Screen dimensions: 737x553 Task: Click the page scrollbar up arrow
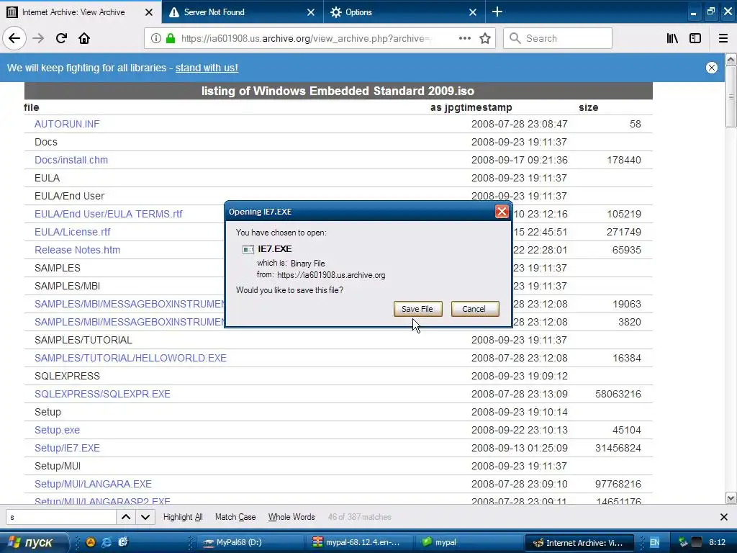(x=731, y=59)
